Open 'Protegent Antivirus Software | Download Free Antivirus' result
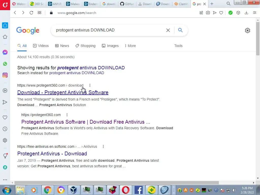Viewport: 260px width, 195px height. 86,122
